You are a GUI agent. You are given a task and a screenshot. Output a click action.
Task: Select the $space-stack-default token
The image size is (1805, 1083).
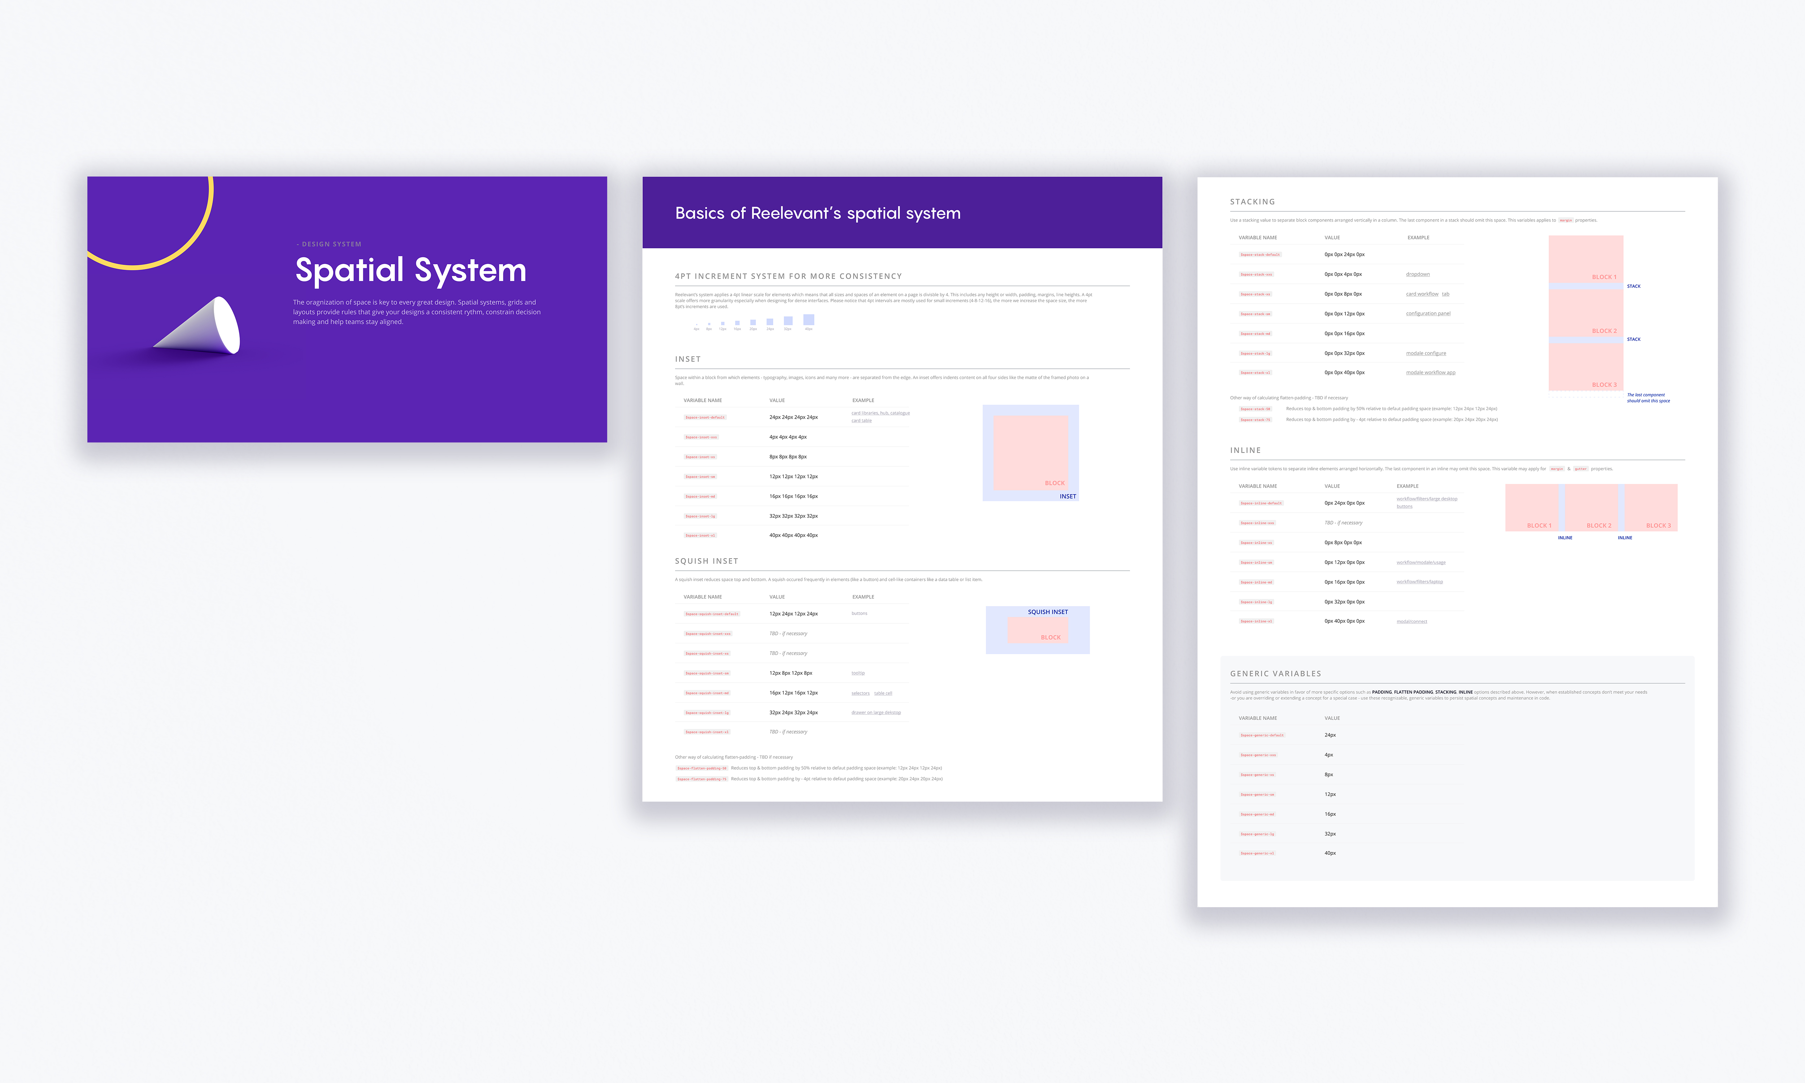click(x=1260, y=255)
